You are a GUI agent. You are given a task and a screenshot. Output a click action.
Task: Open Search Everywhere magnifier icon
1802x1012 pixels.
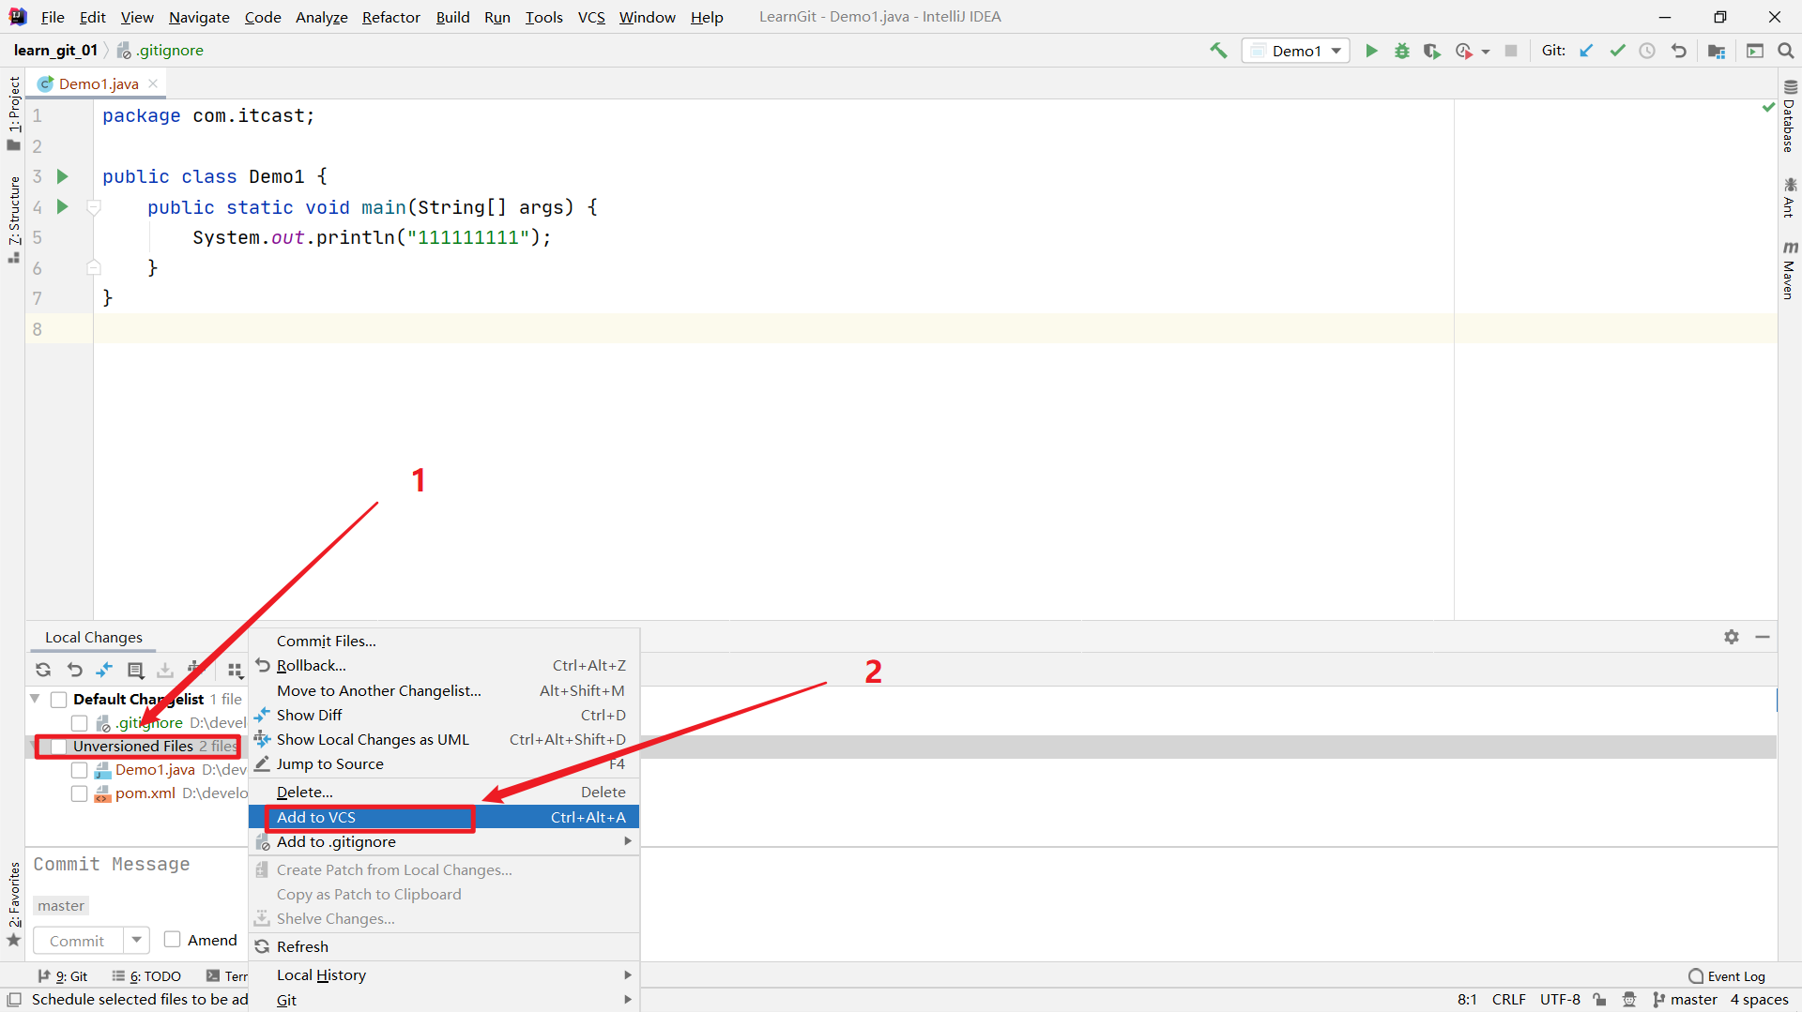1786,51
